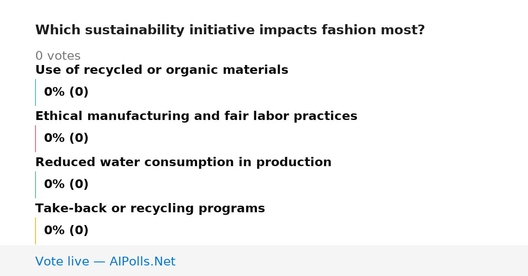Select the poll question heading about sustainability
The width and height of the screenshot is (528, 276).
point(230,30)
